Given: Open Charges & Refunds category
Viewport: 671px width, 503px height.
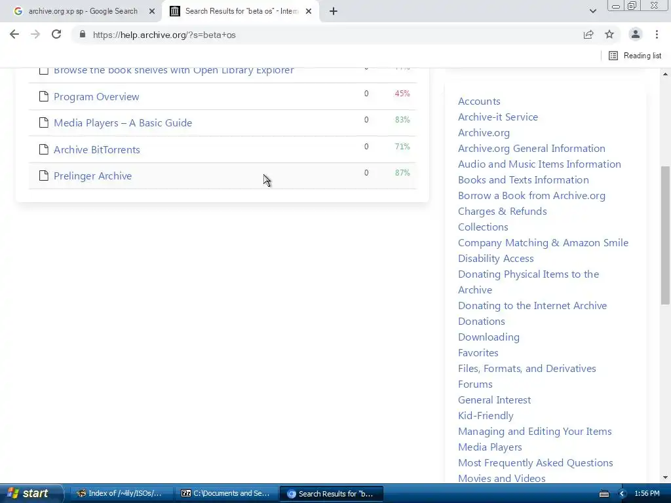Looking at the screenshot, I should (503, 212).
